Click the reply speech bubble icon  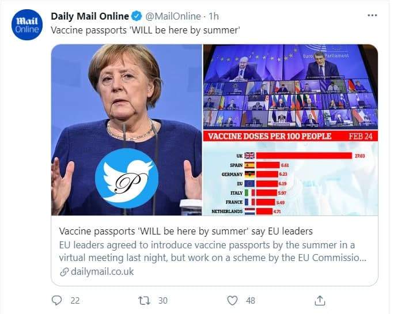tap(56, 300)
